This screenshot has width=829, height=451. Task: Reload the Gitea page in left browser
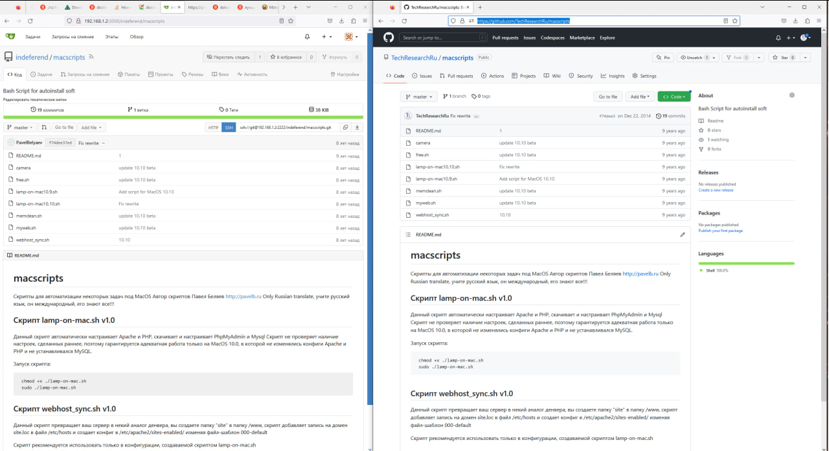click(x=30, y=21)
